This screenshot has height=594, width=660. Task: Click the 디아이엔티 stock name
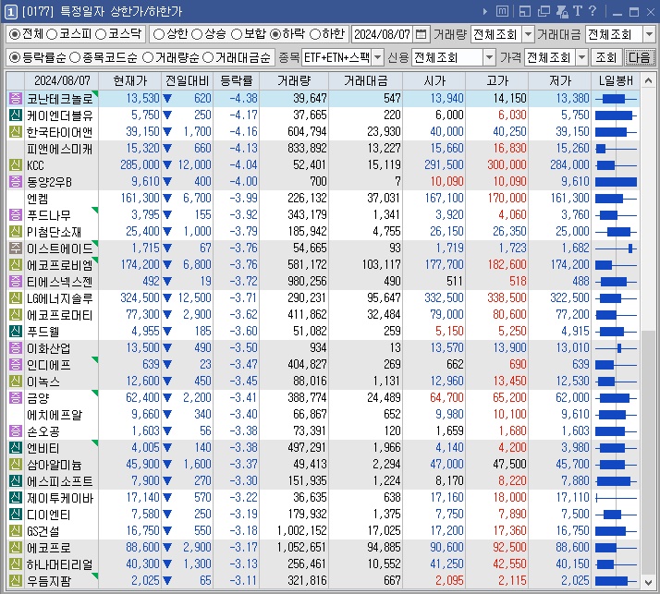[x=48, y=514]
